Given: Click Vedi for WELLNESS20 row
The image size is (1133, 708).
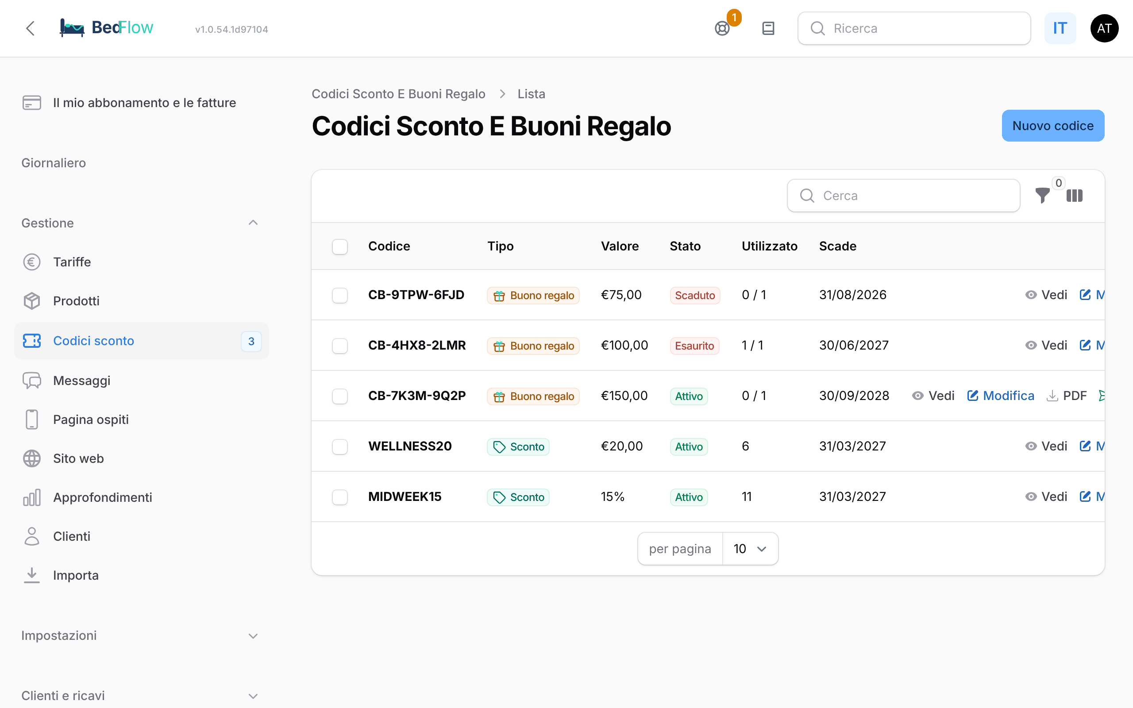Looking at the screenshot, I should tap(1046, 446).
